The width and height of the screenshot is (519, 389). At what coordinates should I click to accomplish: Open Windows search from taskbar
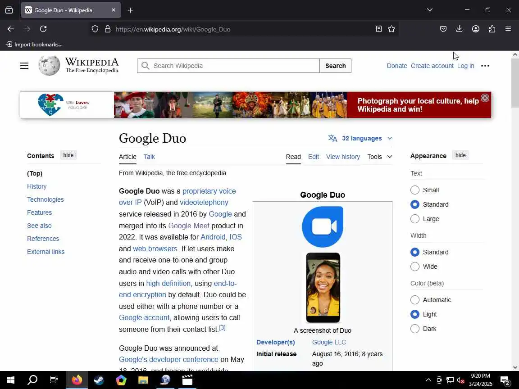(x=32, y=380)
